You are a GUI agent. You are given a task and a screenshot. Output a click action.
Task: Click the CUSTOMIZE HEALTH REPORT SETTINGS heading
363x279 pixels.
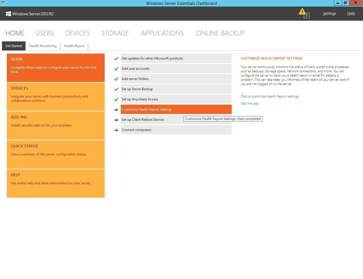click(271, 58)
